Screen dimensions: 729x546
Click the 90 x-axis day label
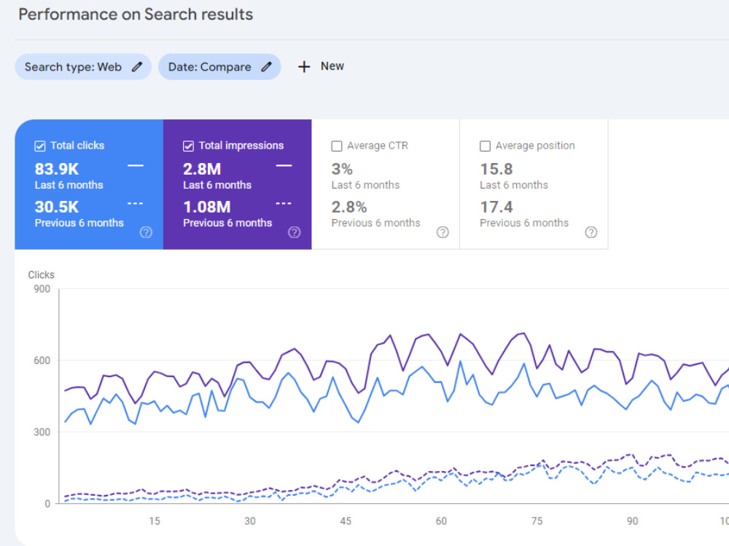click(632, 521)
